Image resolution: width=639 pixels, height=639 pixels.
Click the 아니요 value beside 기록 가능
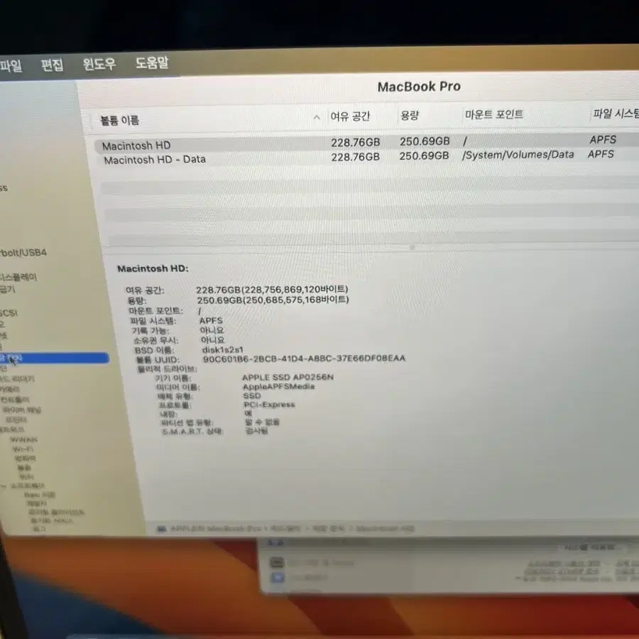tap(212, 330)
